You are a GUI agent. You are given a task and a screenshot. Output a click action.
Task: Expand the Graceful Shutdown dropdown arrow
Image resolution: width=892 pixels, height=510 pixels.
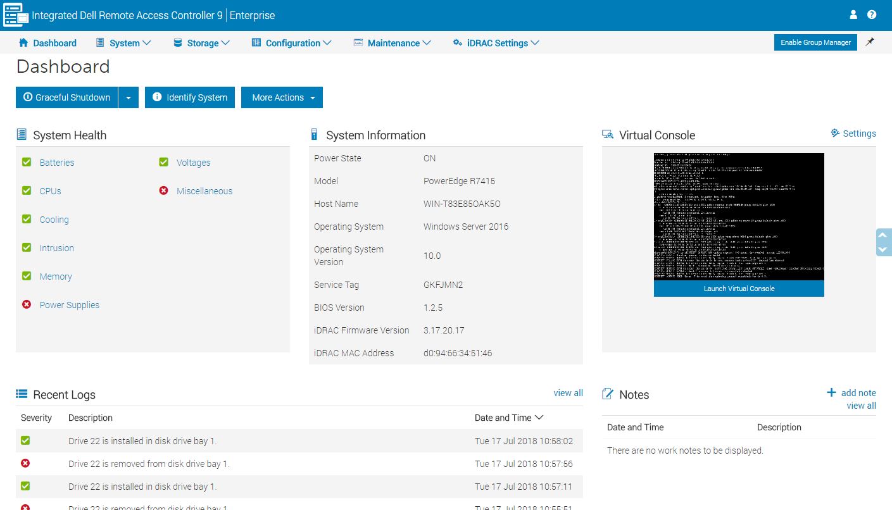(x=129, y=97)
